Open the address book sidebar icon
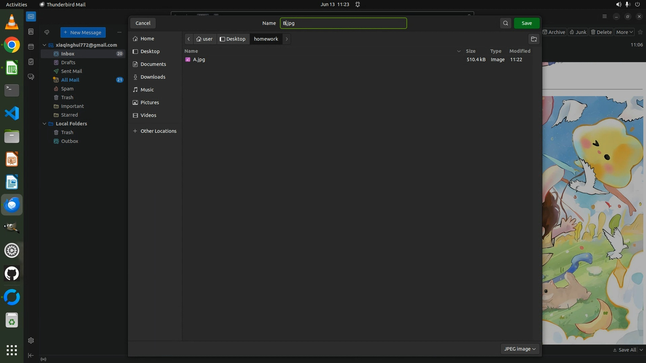646x363 pixels. click(x=31, y=32)
